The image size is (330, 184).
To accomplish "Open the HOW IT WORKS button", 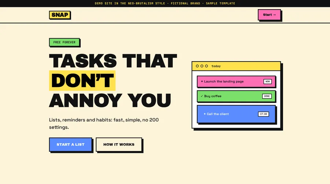I will click(119, 144).
